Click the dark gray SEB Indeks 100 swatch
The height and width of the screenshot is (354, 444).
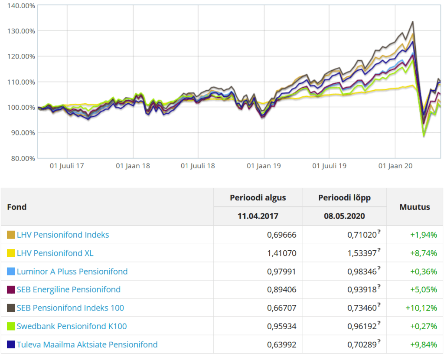(x=11, y=308)
